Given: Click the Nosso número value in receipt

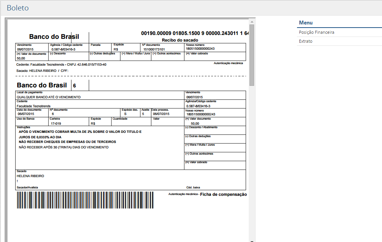Looking at the screenshot, I should (200, 49).
